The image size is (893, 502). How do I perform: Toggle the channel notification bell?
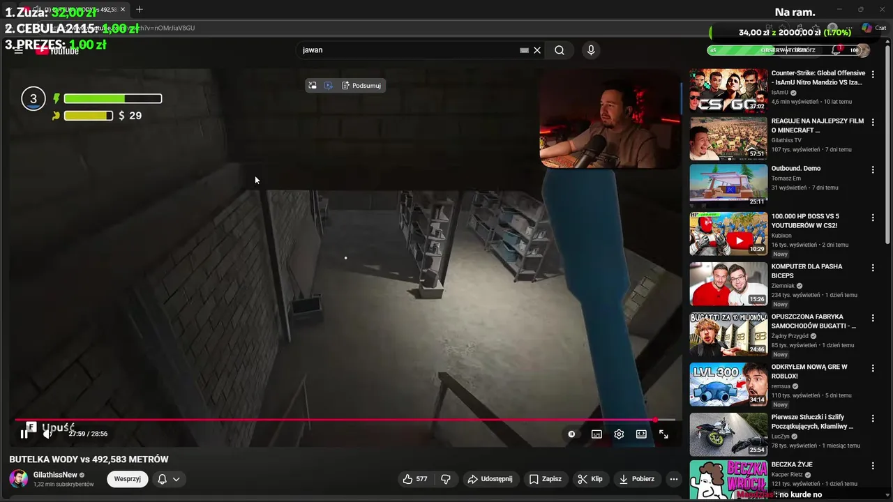162,479
